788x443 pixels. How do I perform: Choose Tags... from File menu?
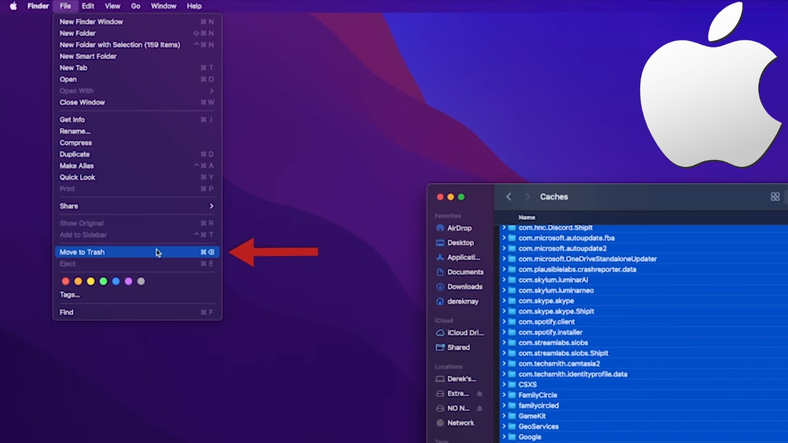coord(137,295)
